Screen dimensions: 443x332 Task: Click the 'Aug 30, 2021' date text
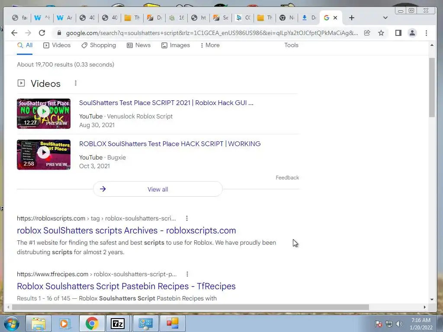pos(97,125)
